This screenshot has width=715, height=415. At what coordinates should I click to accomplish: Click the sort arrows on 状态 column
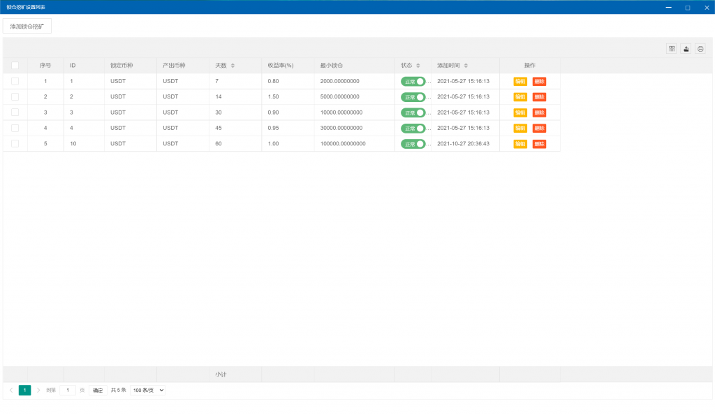click(418, 66)
